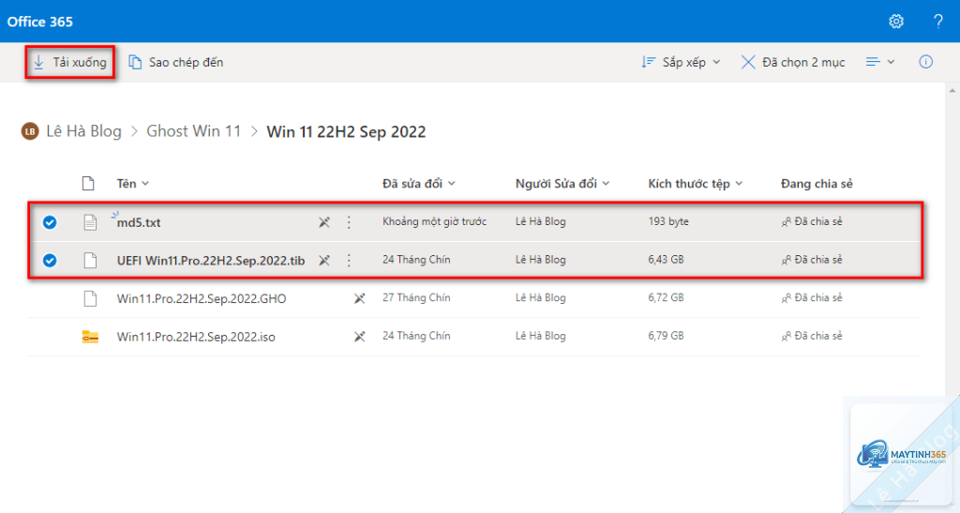
Task: Clear selection via Đã chọn 2 mục
Action: [793, 62]
